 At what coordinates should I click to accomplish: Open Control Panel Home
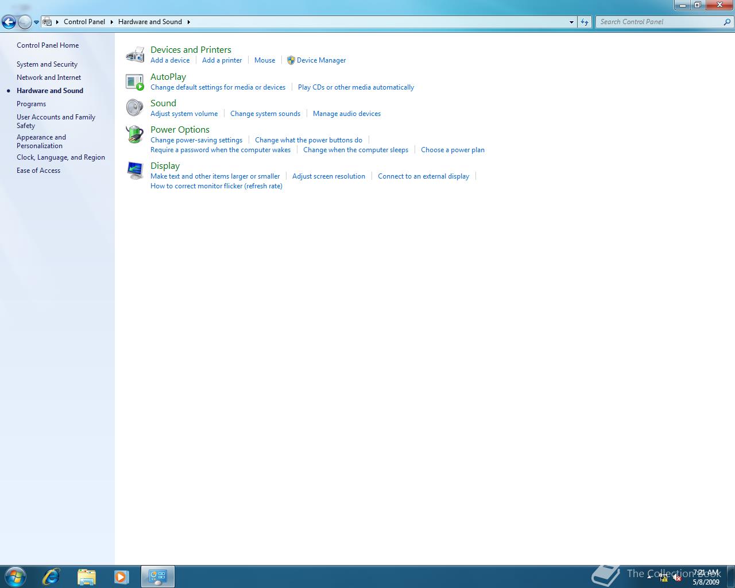coord(48,45)
